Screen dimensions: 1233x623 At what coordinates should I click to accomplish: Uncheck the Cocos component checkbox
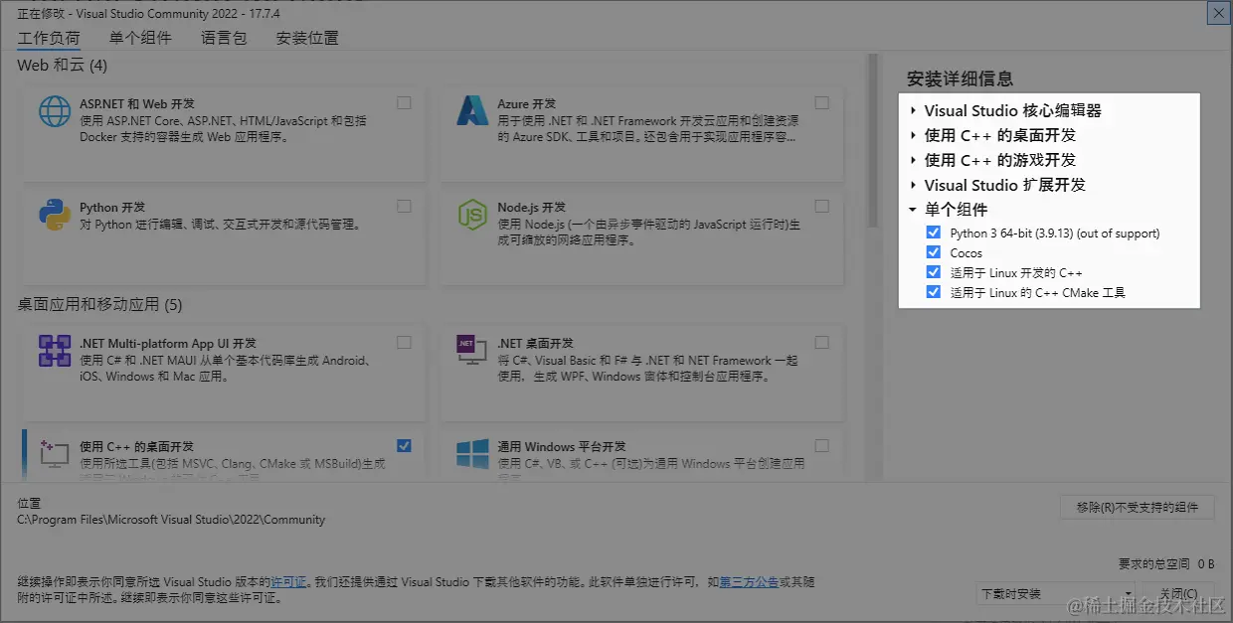[x=933, y=252]
